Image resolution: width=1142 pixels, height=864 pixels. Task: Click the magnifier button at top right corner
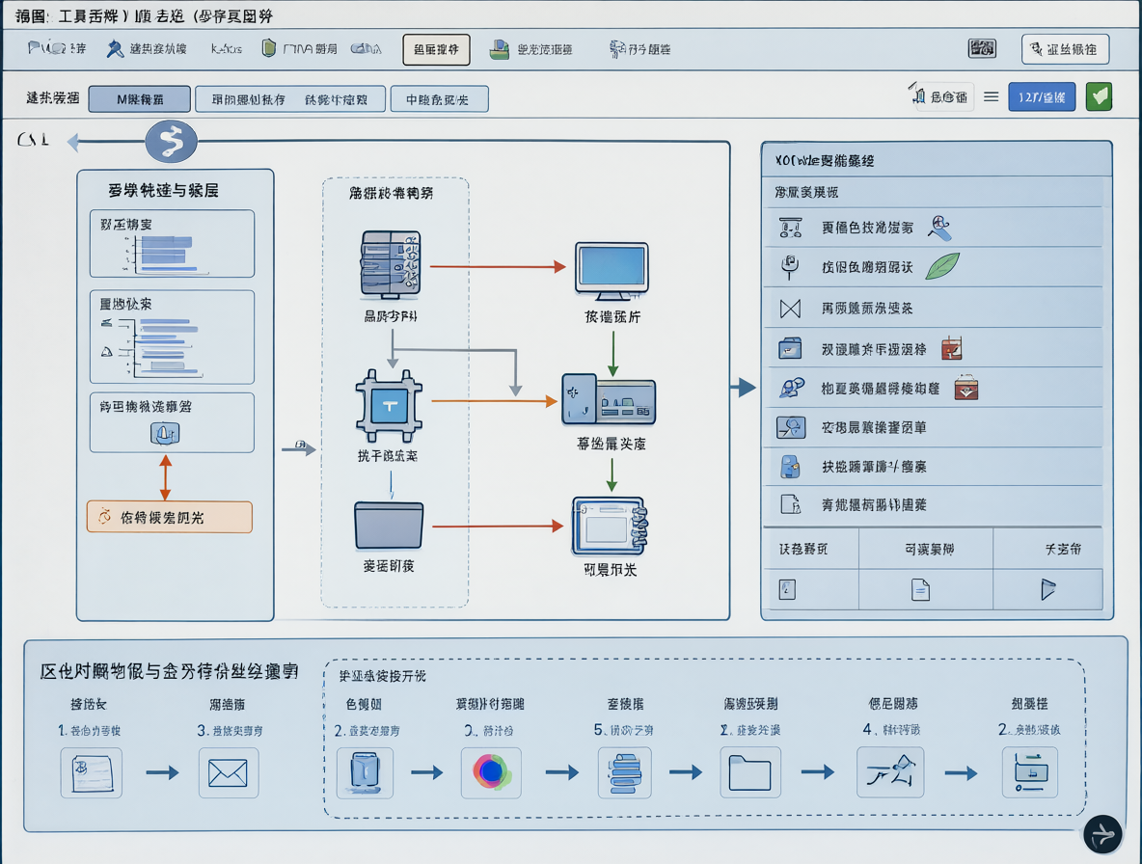1065,49
